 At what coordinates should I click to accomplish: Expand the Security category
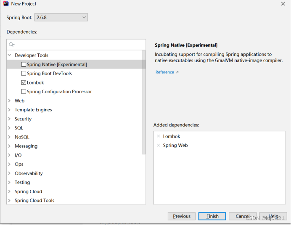tap(10, 119)
